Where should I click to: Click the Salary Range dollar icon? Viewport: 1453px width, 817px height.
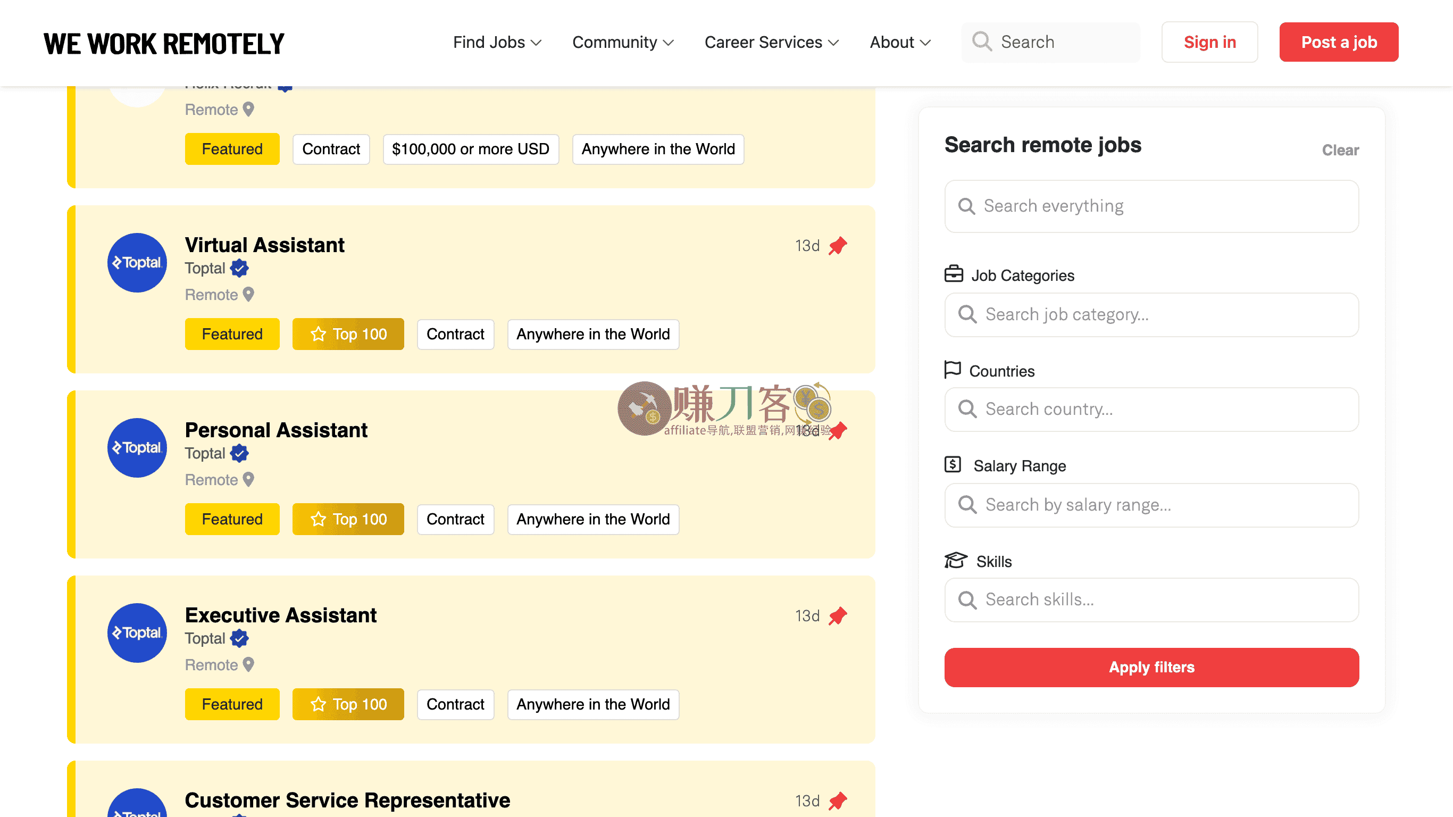tap(953, 464)
